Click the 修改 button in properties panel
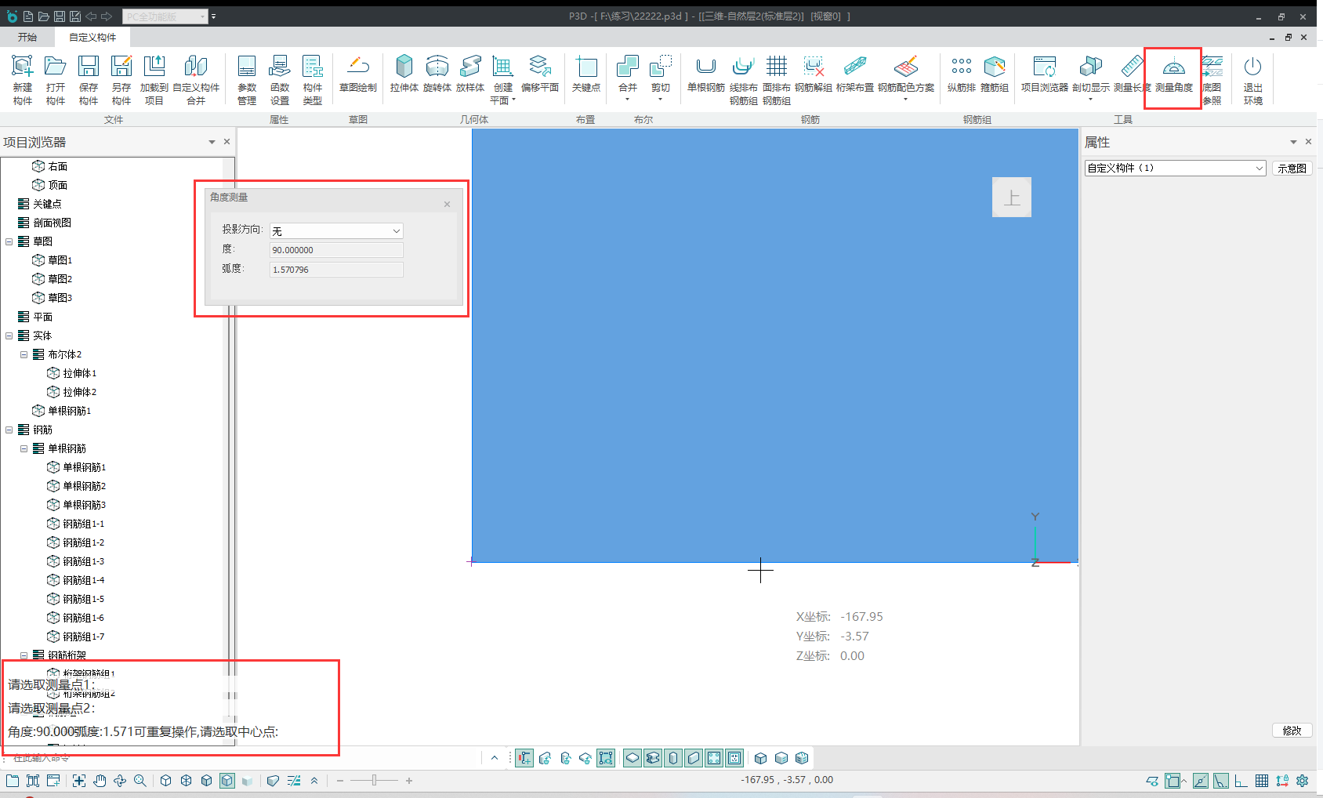1323x798 pixels. (x=1292, y=731)
